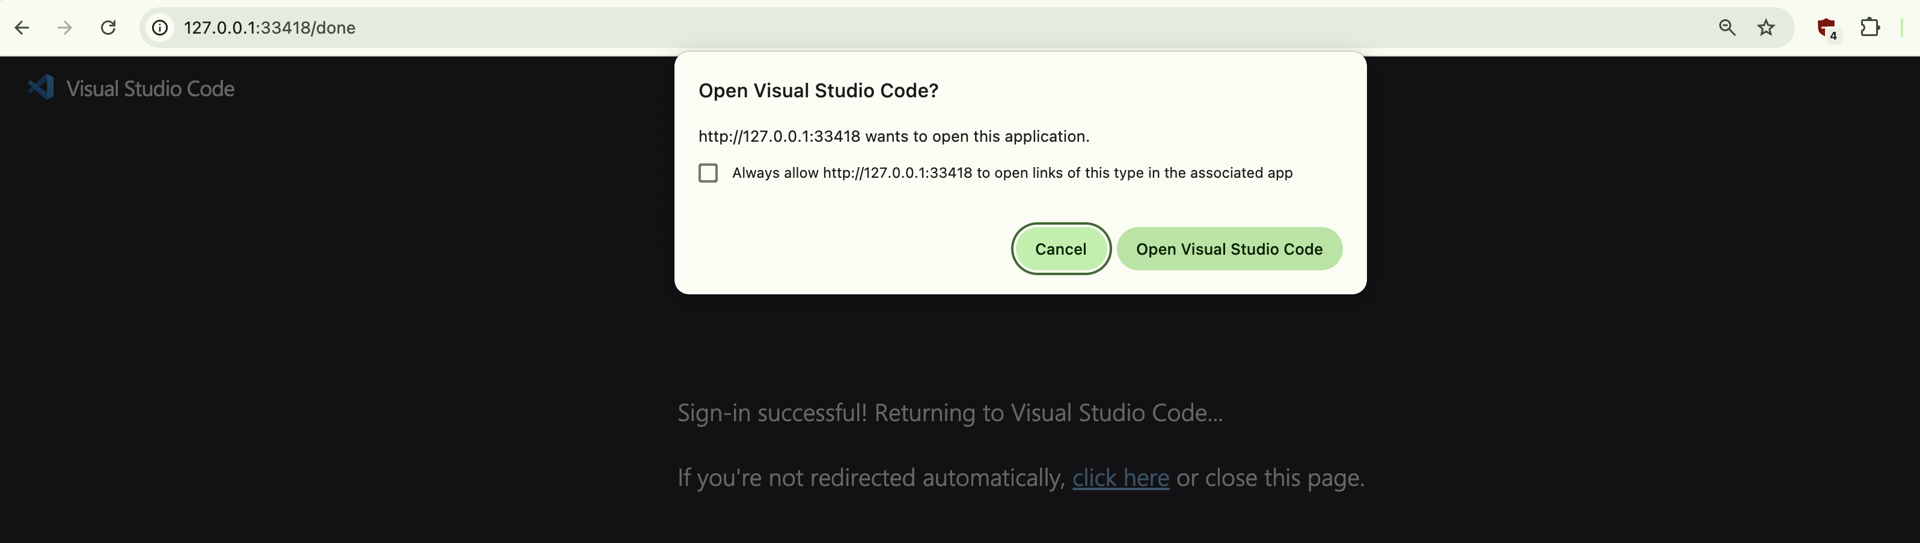Viewport: 1920px width, 543px height.
Task: Click the Visual Studio Code logo
Action: [x=41, y=88]
